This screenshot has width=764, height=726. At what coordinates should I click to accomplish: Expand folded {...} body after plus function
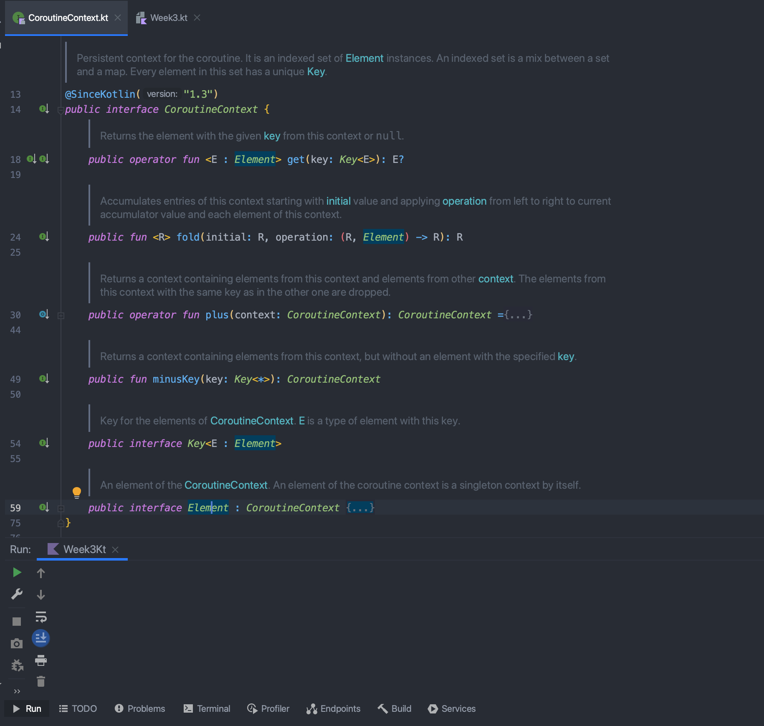pyautogui.click(x=519, y=315)
